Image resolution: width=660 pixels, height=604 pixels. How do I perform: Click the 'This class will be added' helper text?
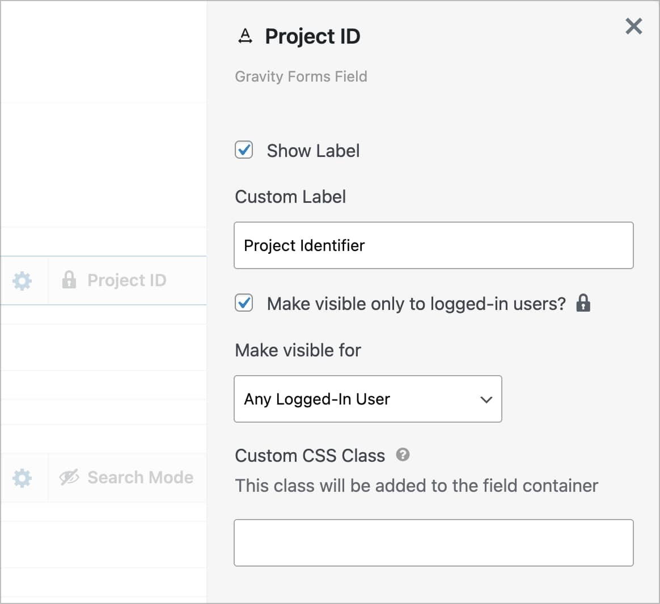pyautogui.click(x=416, y=485)
